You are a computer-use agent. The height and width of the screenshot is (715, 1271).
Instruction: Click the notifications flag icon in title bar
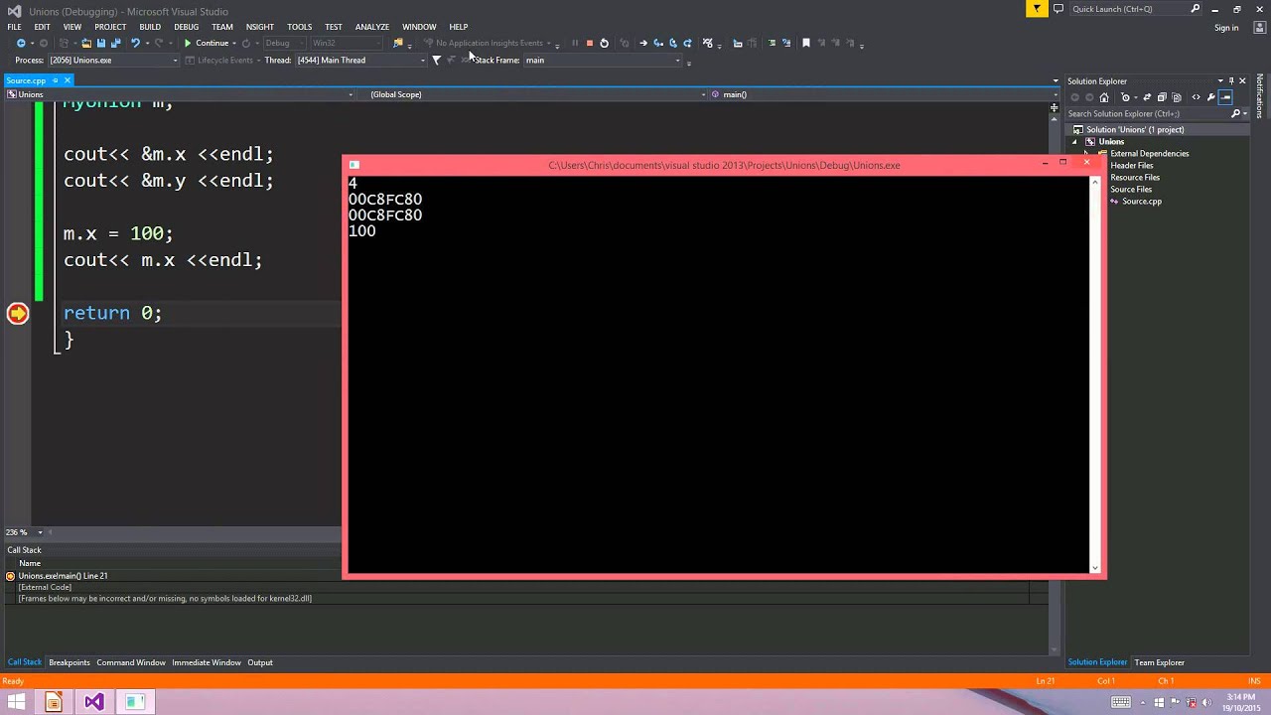tap(1037, 9)
